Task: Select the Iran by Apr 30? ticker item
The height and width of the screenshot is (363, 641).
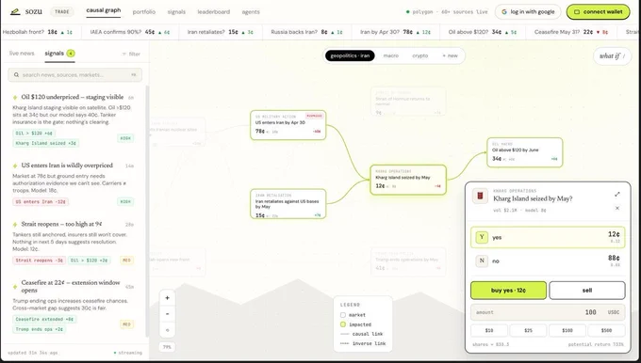Action: coord(395,32)
